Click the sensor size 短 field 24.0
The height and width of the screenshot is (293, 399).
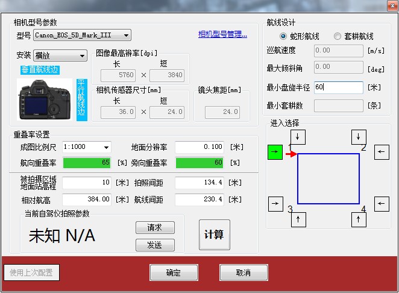pos(167,112)
